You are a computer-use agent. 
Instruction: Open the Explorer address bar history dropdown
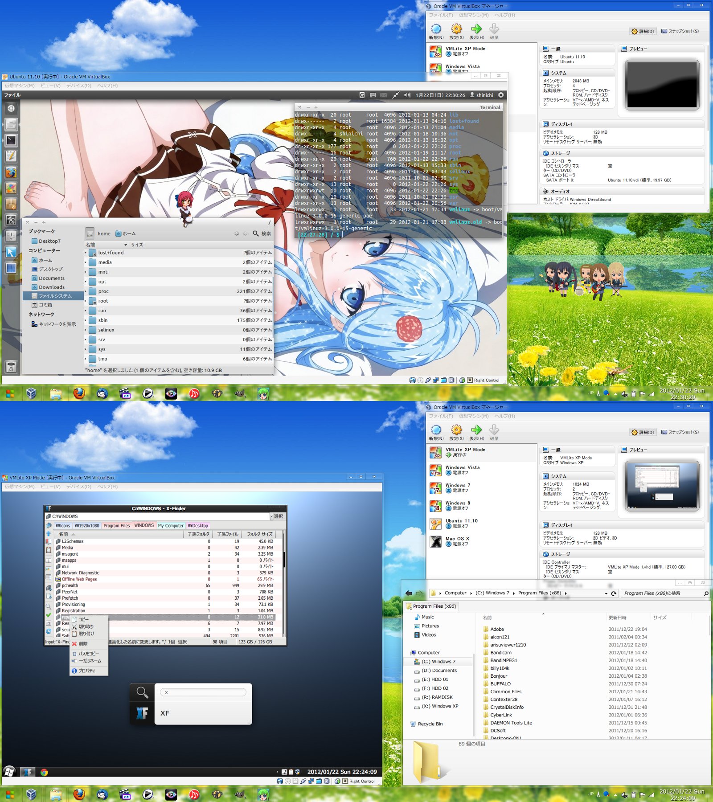click(606, 593)
